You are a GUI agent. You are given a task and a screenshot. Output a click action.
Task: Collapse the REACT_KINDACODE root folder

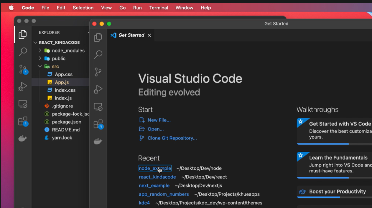click(x=35, y=42)
